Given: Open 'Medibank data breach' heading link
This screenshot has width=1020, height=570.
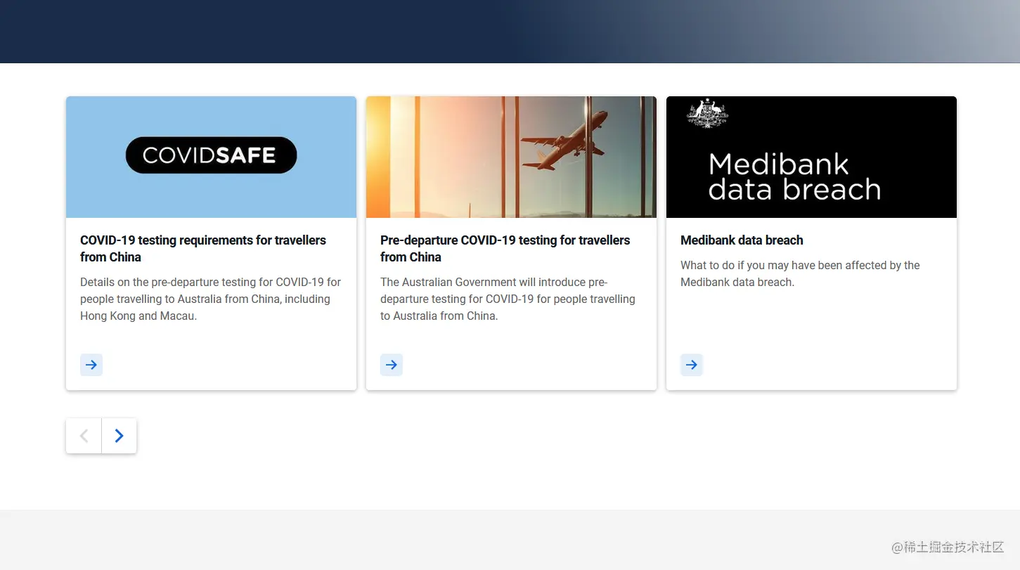Looking at the screenshot, I should [742, 240].
